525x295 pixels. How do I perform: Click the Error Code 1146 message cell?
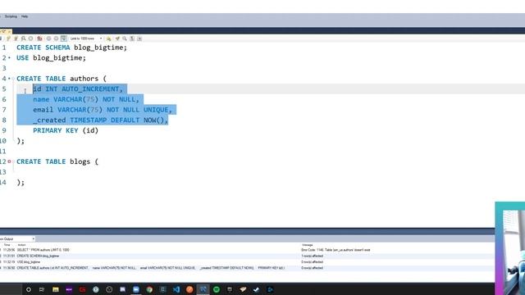(x=336, y=250)
